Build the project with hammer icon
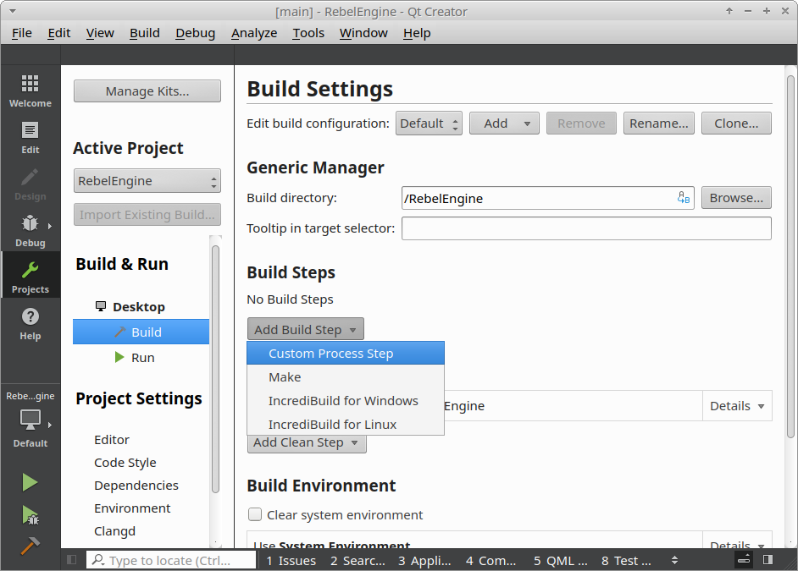798x571 pixels. click(x=30, y=546)
